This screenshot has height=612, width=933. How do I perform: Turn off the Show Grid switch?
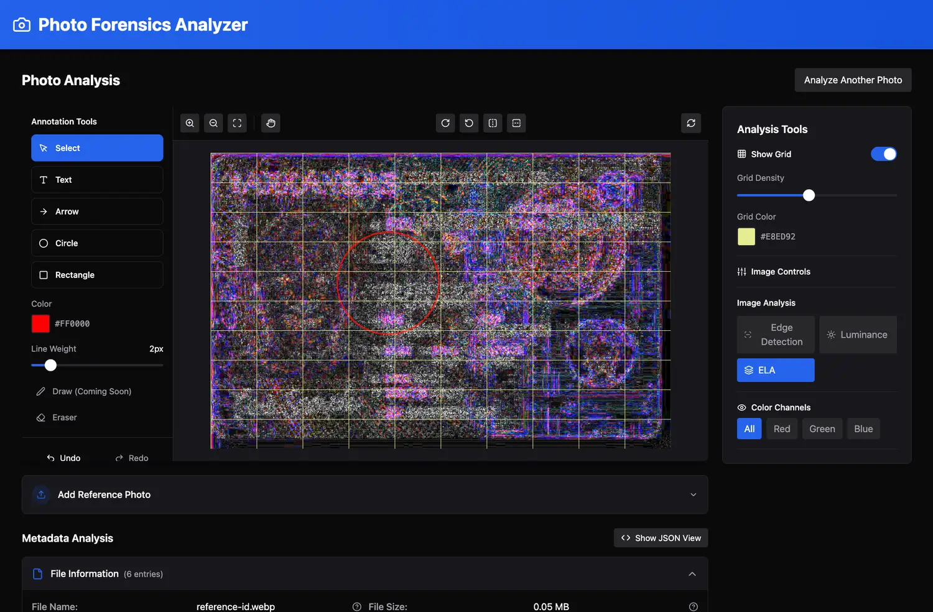coord(883,154)
